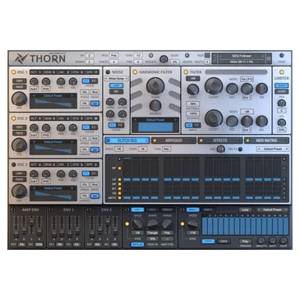Image resolution: width=300 pixels, height=300 pixels.
Task: Click the GLIDE knob in the header
Action: pyautogui.click(x=164, y=59)
